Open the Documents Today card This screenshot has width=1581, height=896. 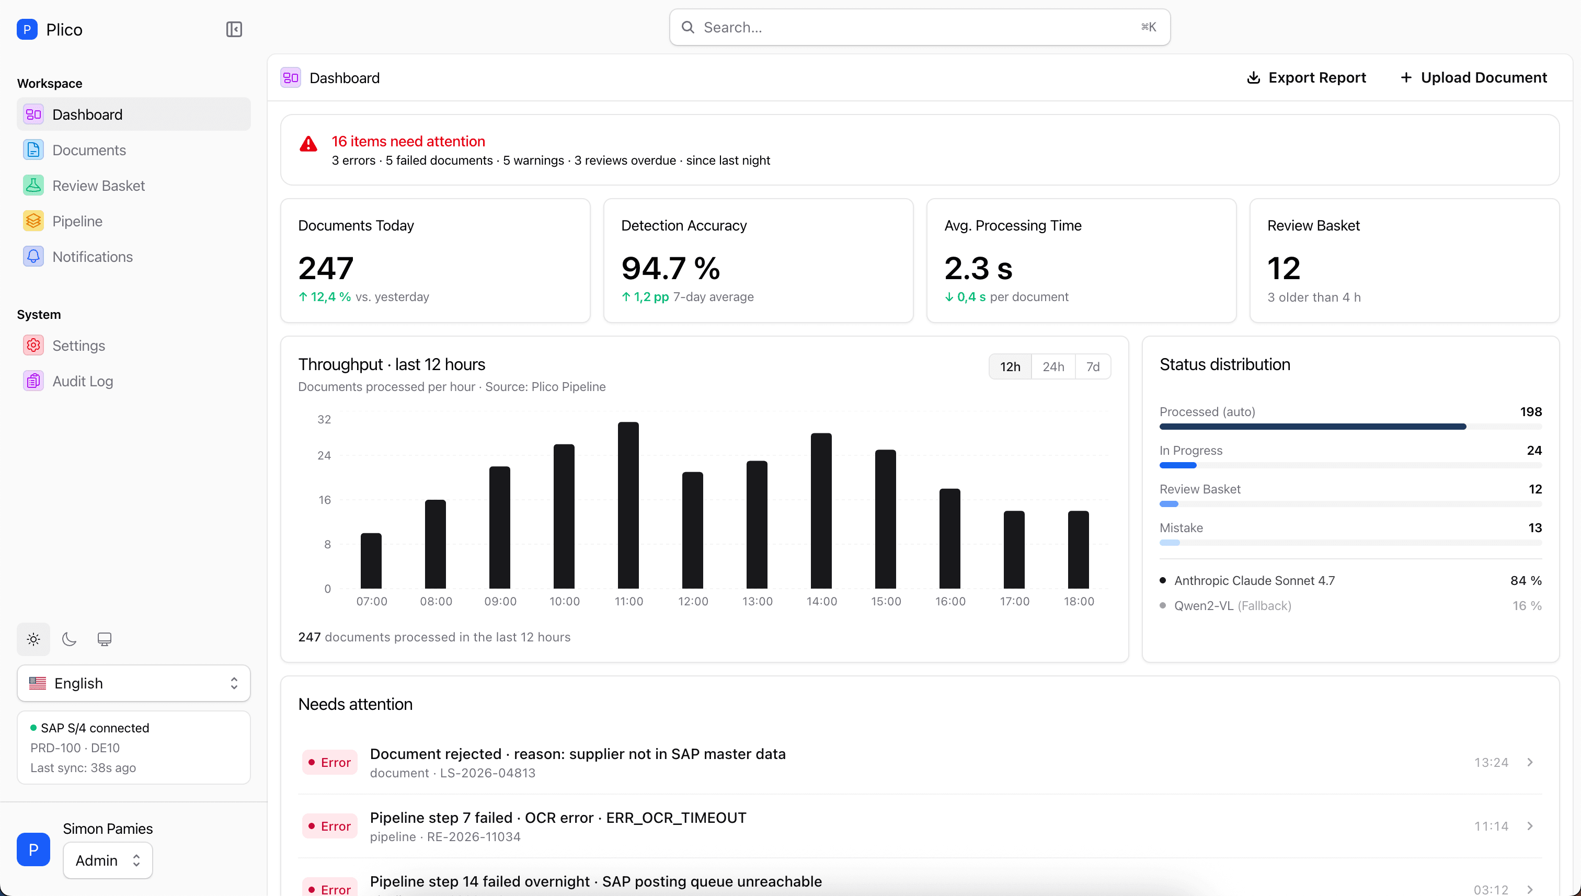coord(435,260)
